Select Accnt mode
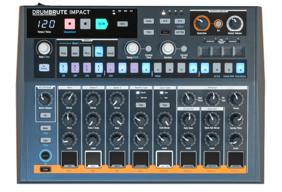Viewport: 282px width, 192px height. [111, 52]
